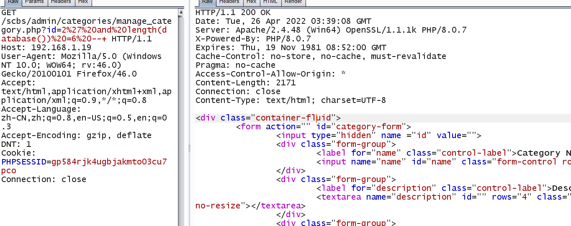
Task: Switch to the response HTML tab
Action: click(x=270, y=2)
